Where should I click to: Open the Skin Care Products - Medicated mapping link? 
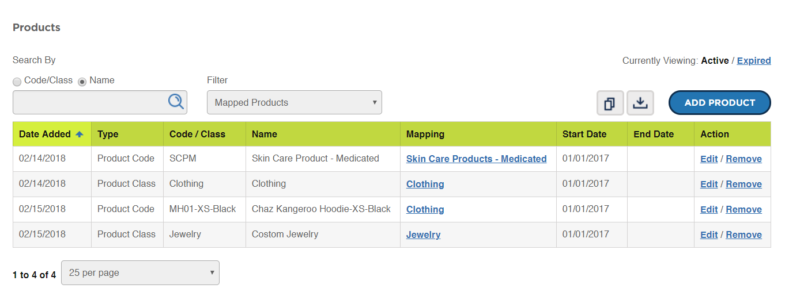coord(476,159)
